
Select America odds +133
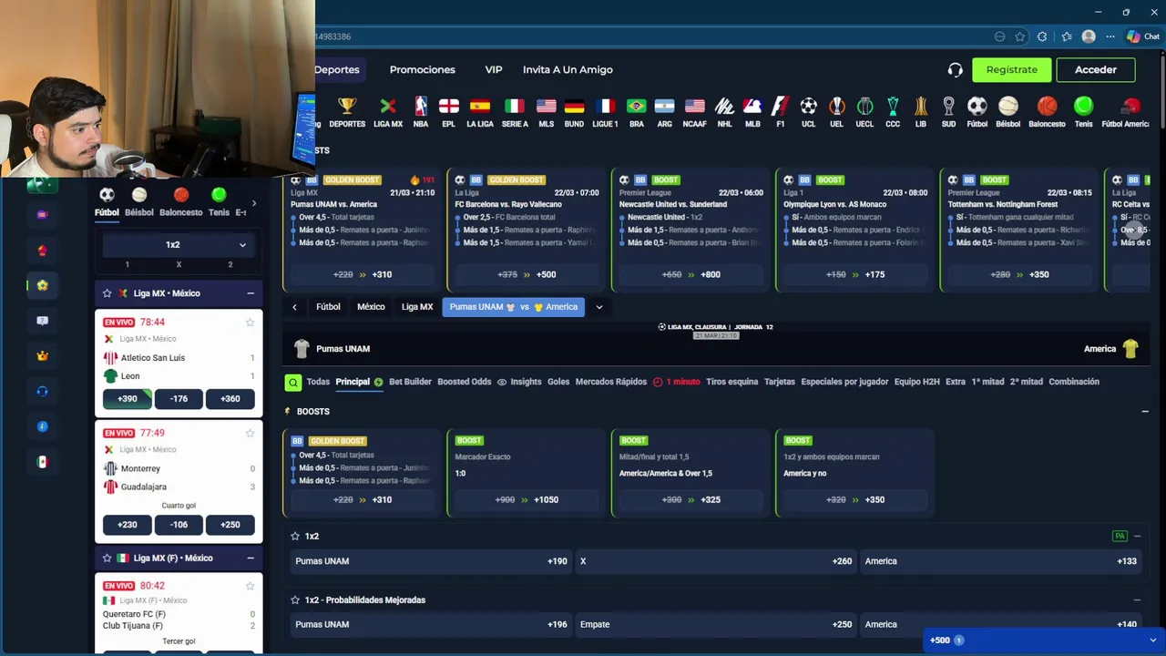(x=1000, y=561)
